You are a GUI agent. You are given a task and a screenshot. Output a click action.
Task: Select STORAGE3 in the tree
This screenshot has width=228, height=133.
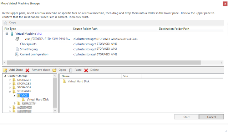pos(24,84)
